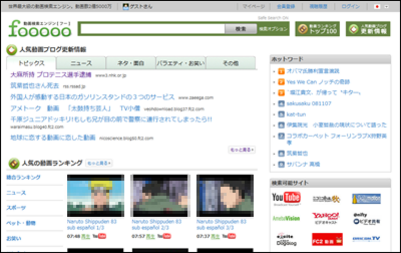Click the hot word Yes We Can ノッチの奇跡
Screen dimensions: 401x253
318,82
